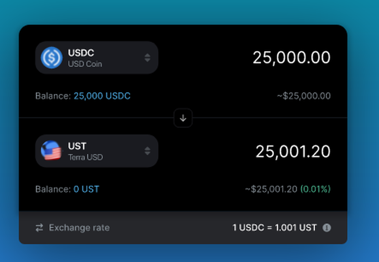Click the USD Coin subtitle text
Viewport: 379px width, 262px height.
(x=85, y=64)
